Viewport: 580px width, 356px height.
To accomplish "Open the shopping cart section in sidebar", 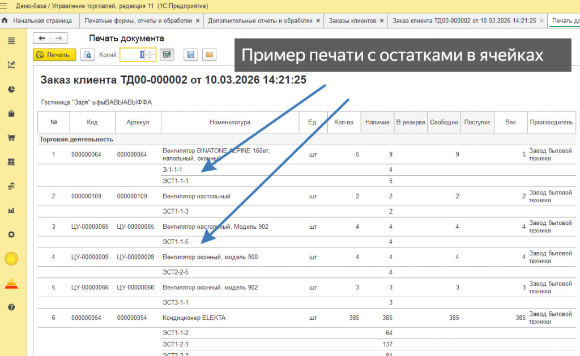I will 11,138.
